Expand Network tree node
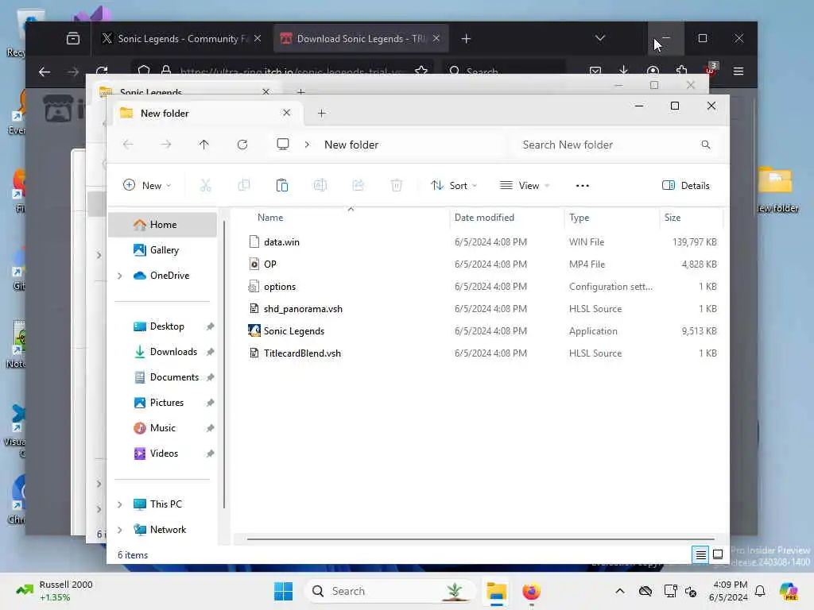 point(120,530)
